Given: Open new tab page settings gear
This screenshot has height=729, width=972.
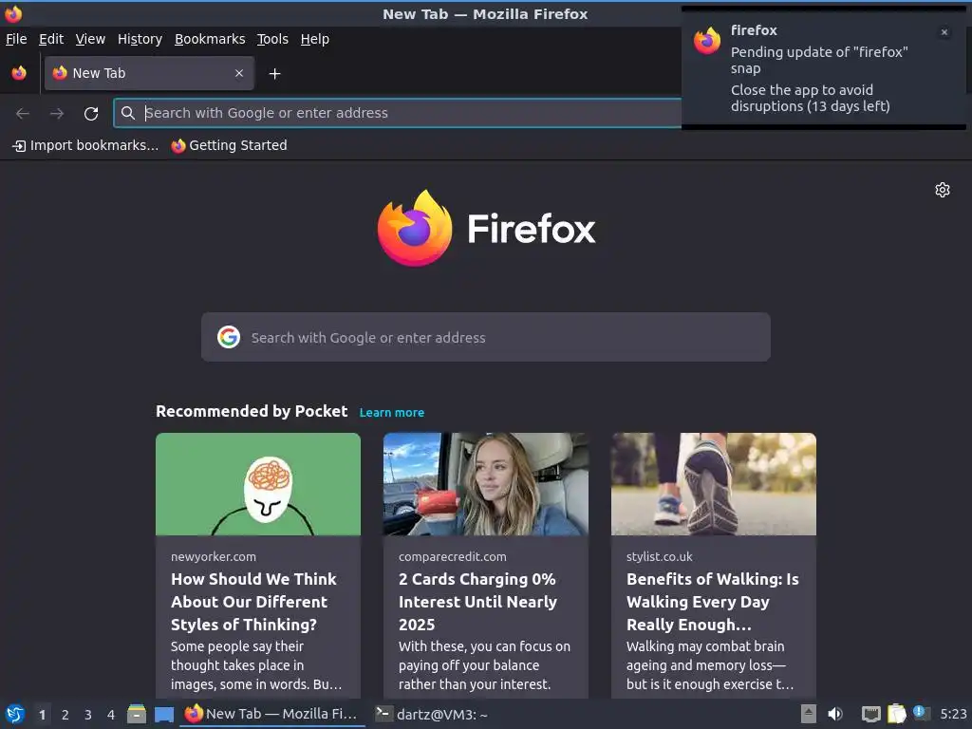Looking at the screenshot, I should coord(943,190).
